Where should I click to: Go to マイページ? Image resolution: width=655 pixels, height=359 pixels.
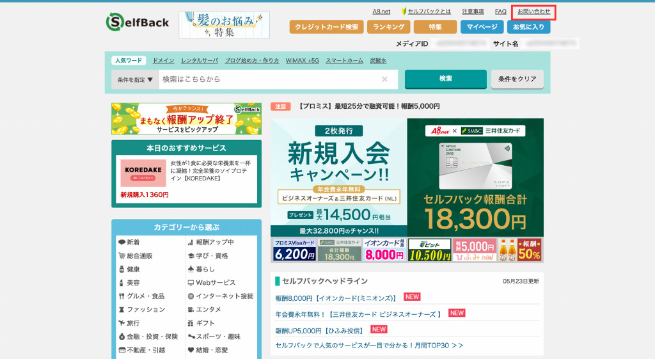[482, 27]
